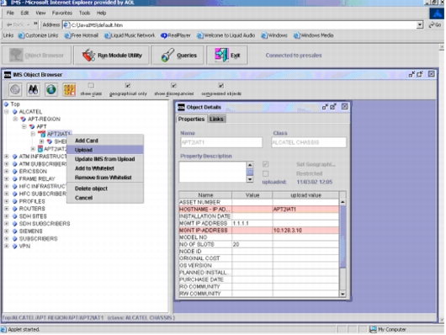Expand the ERICSSON tree node
This screenshot has height=335, width=446.
[x=6, y=172]
